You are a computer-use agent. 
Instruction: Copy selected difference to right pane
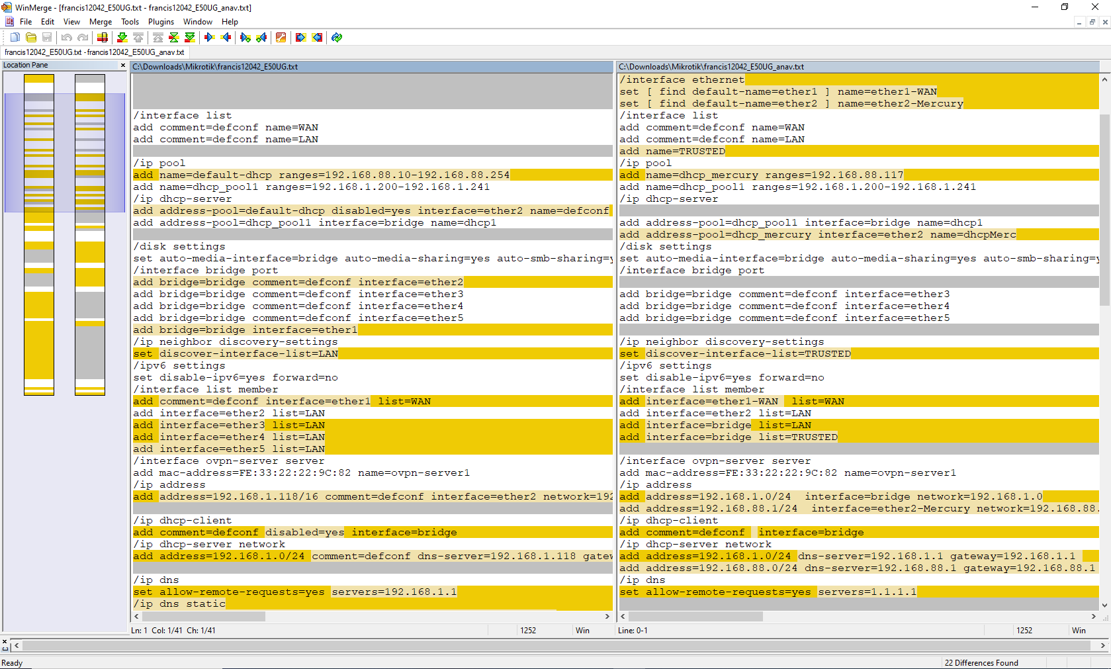pos(210,38)
